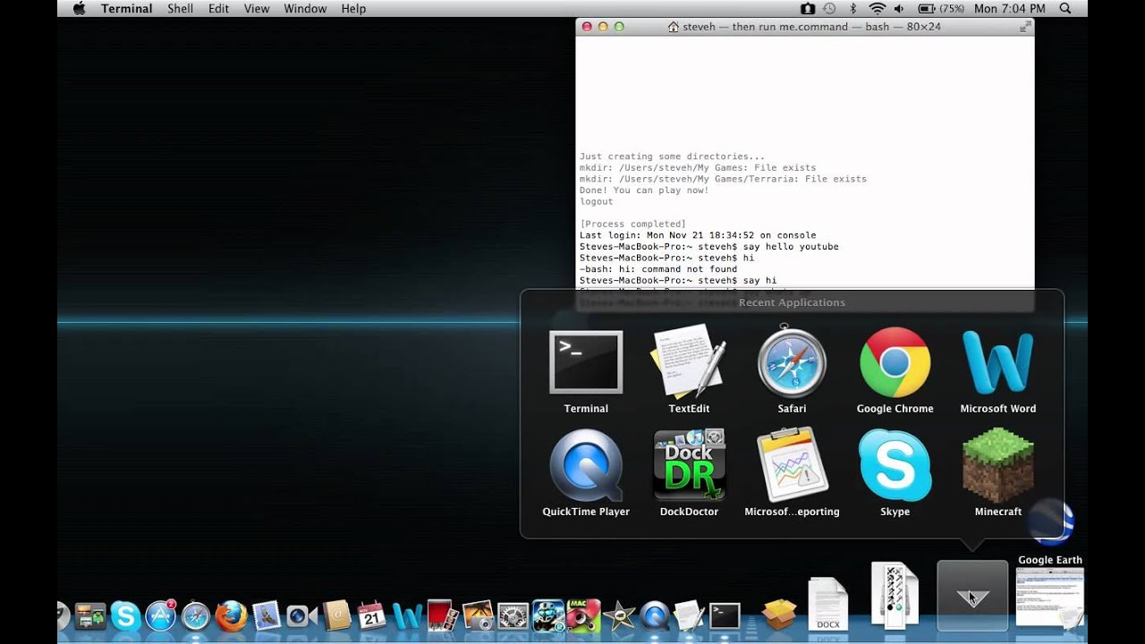This screenshot has height=644, width=1145.
Task: Click 'Done! You can play now!' line
Action: [644, 191]
